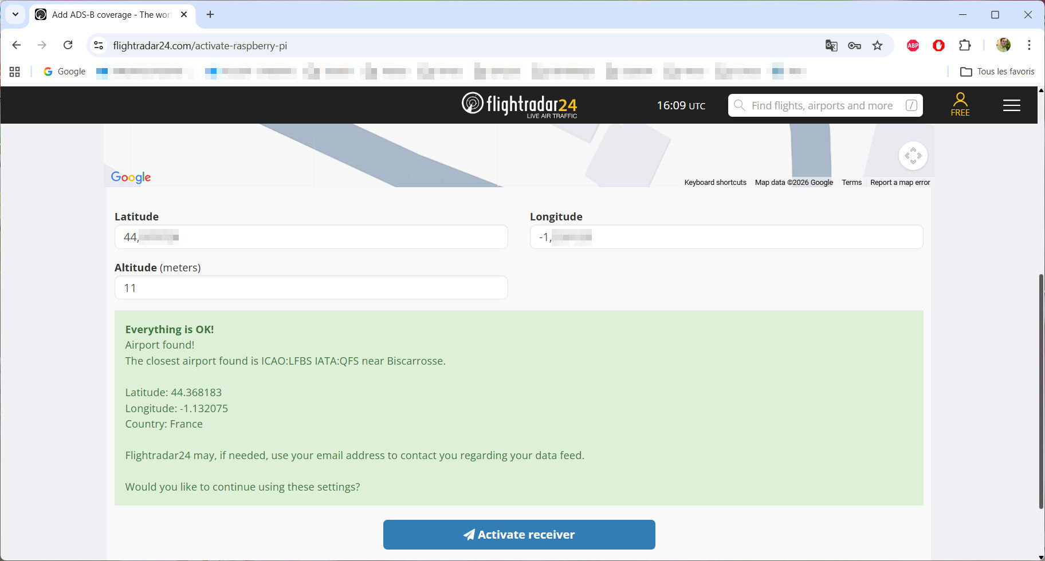Click the Longitude: -1.132075 line
This screenshot has height=561, width=1045.
(176, 409)
